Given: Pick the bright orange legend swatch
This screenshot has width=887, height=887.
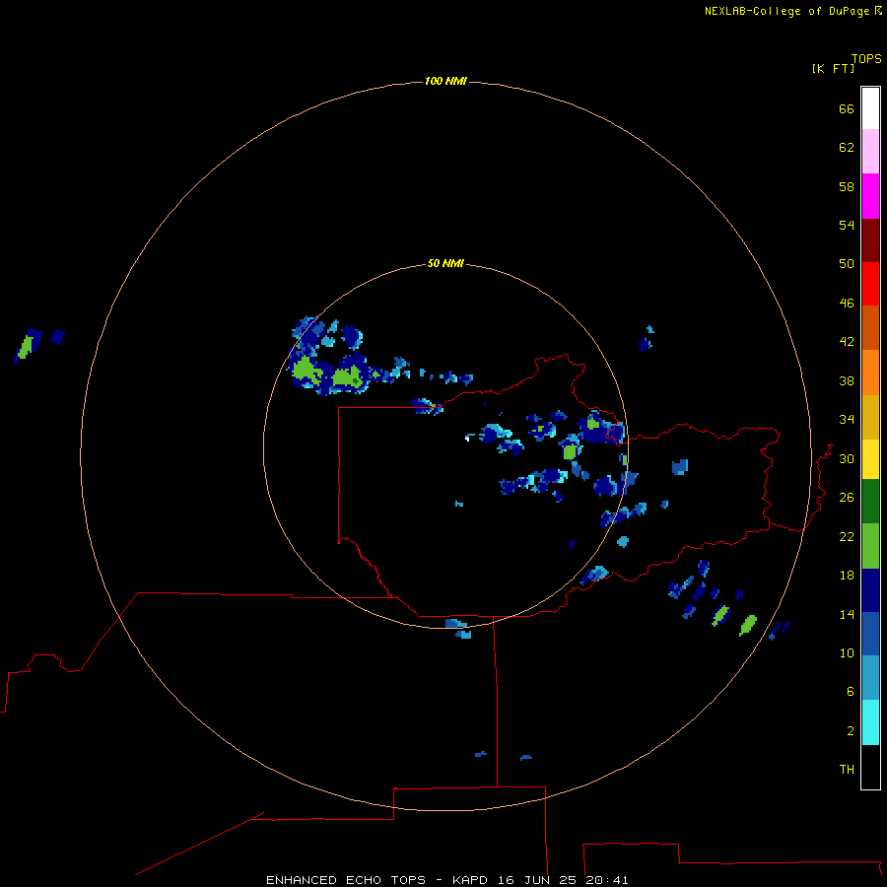Looking at the screenshot, I should click(x=870, y=373).
